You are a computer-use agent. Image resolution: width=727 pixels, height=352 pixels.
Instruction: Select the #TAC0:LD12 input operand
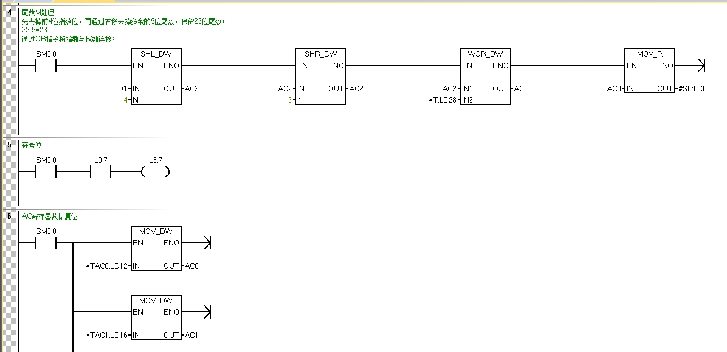point(106,266)
